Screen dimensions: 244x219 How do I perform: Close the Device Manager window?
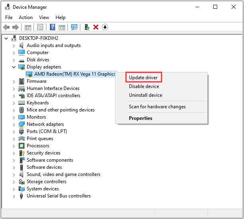[x=234, y=7]
